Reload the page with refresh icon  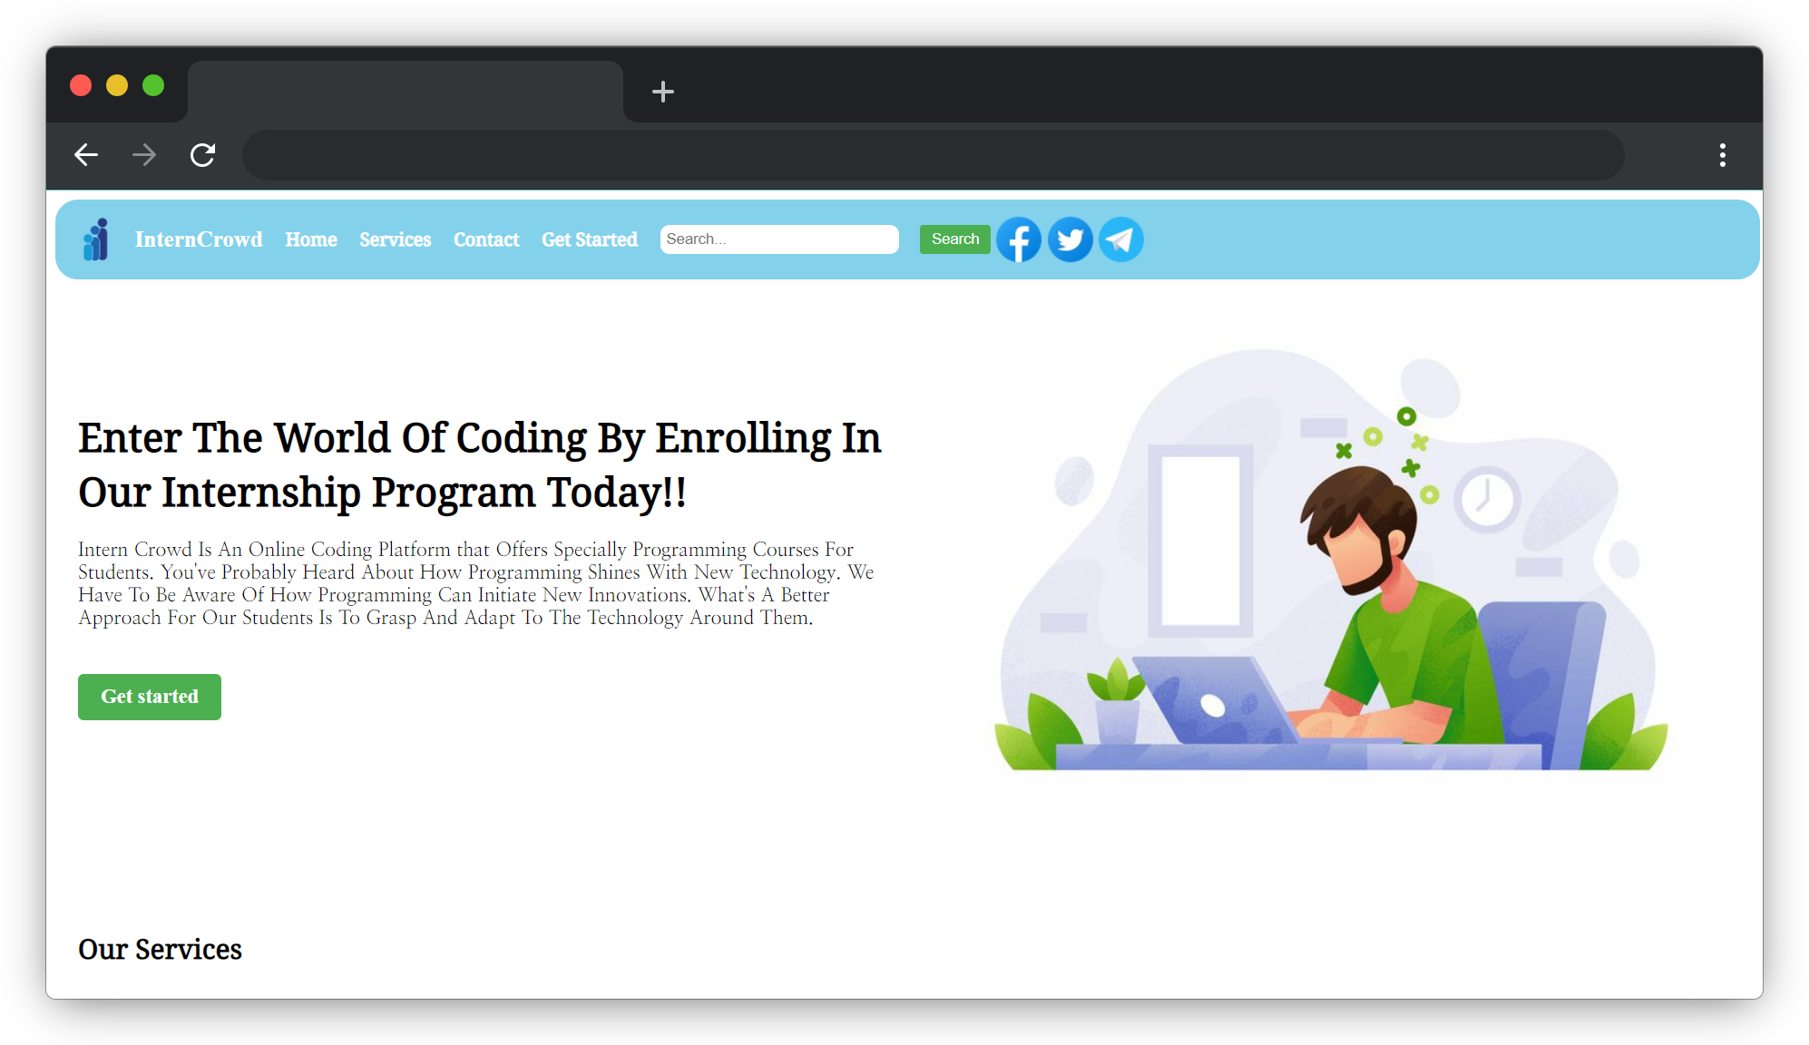[x=202, y=155]
